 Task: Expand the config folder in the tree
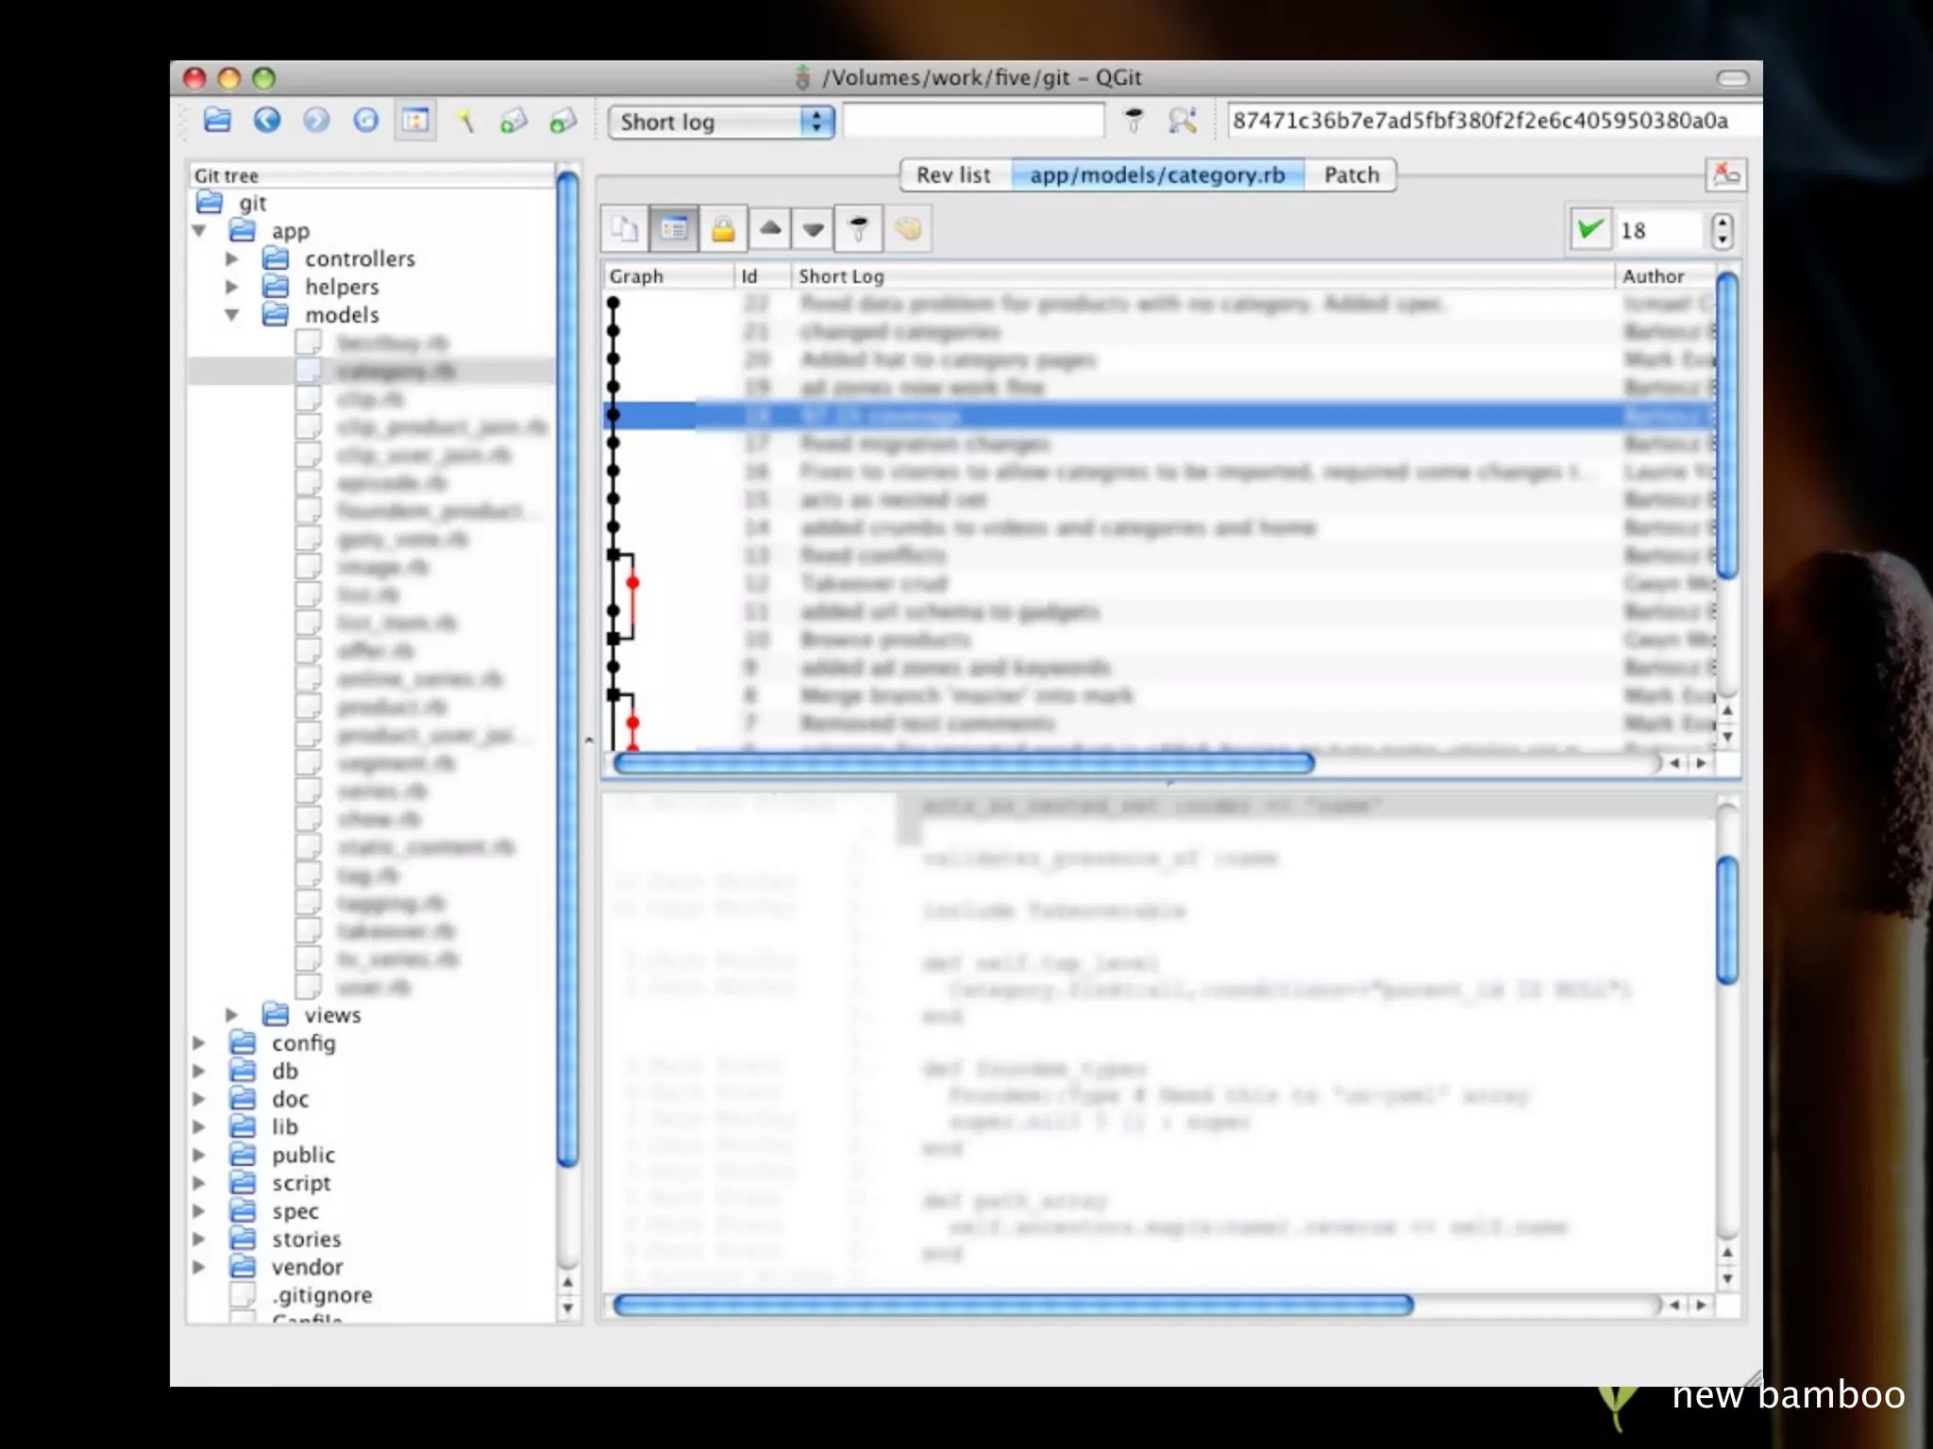(x=199, y=1043)
